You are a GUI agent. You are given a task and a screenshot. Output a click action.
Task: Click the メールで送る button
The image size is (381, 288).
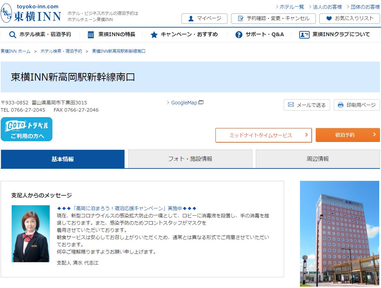point(307,105)
